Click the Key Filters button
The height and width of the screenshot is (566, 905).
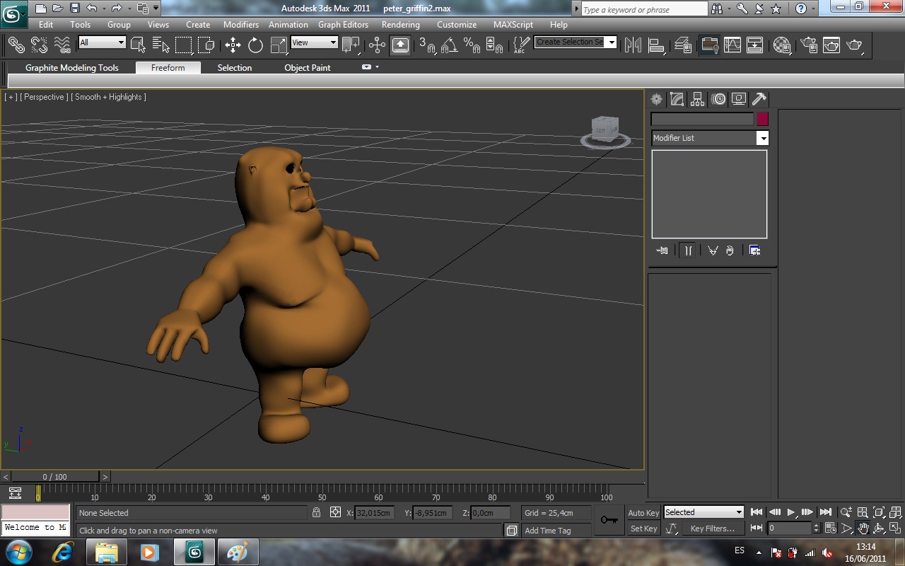713,529
